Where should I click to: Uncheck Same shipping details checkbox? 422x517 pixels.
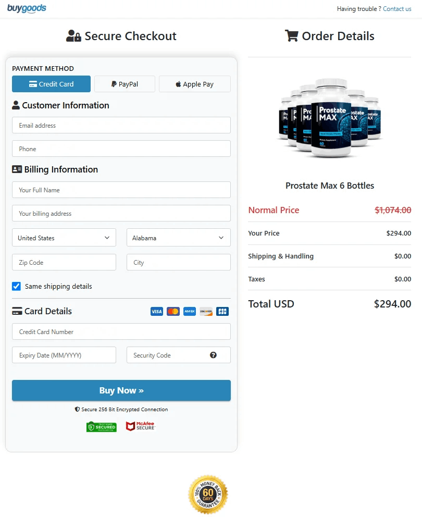(x=17, y=286)
